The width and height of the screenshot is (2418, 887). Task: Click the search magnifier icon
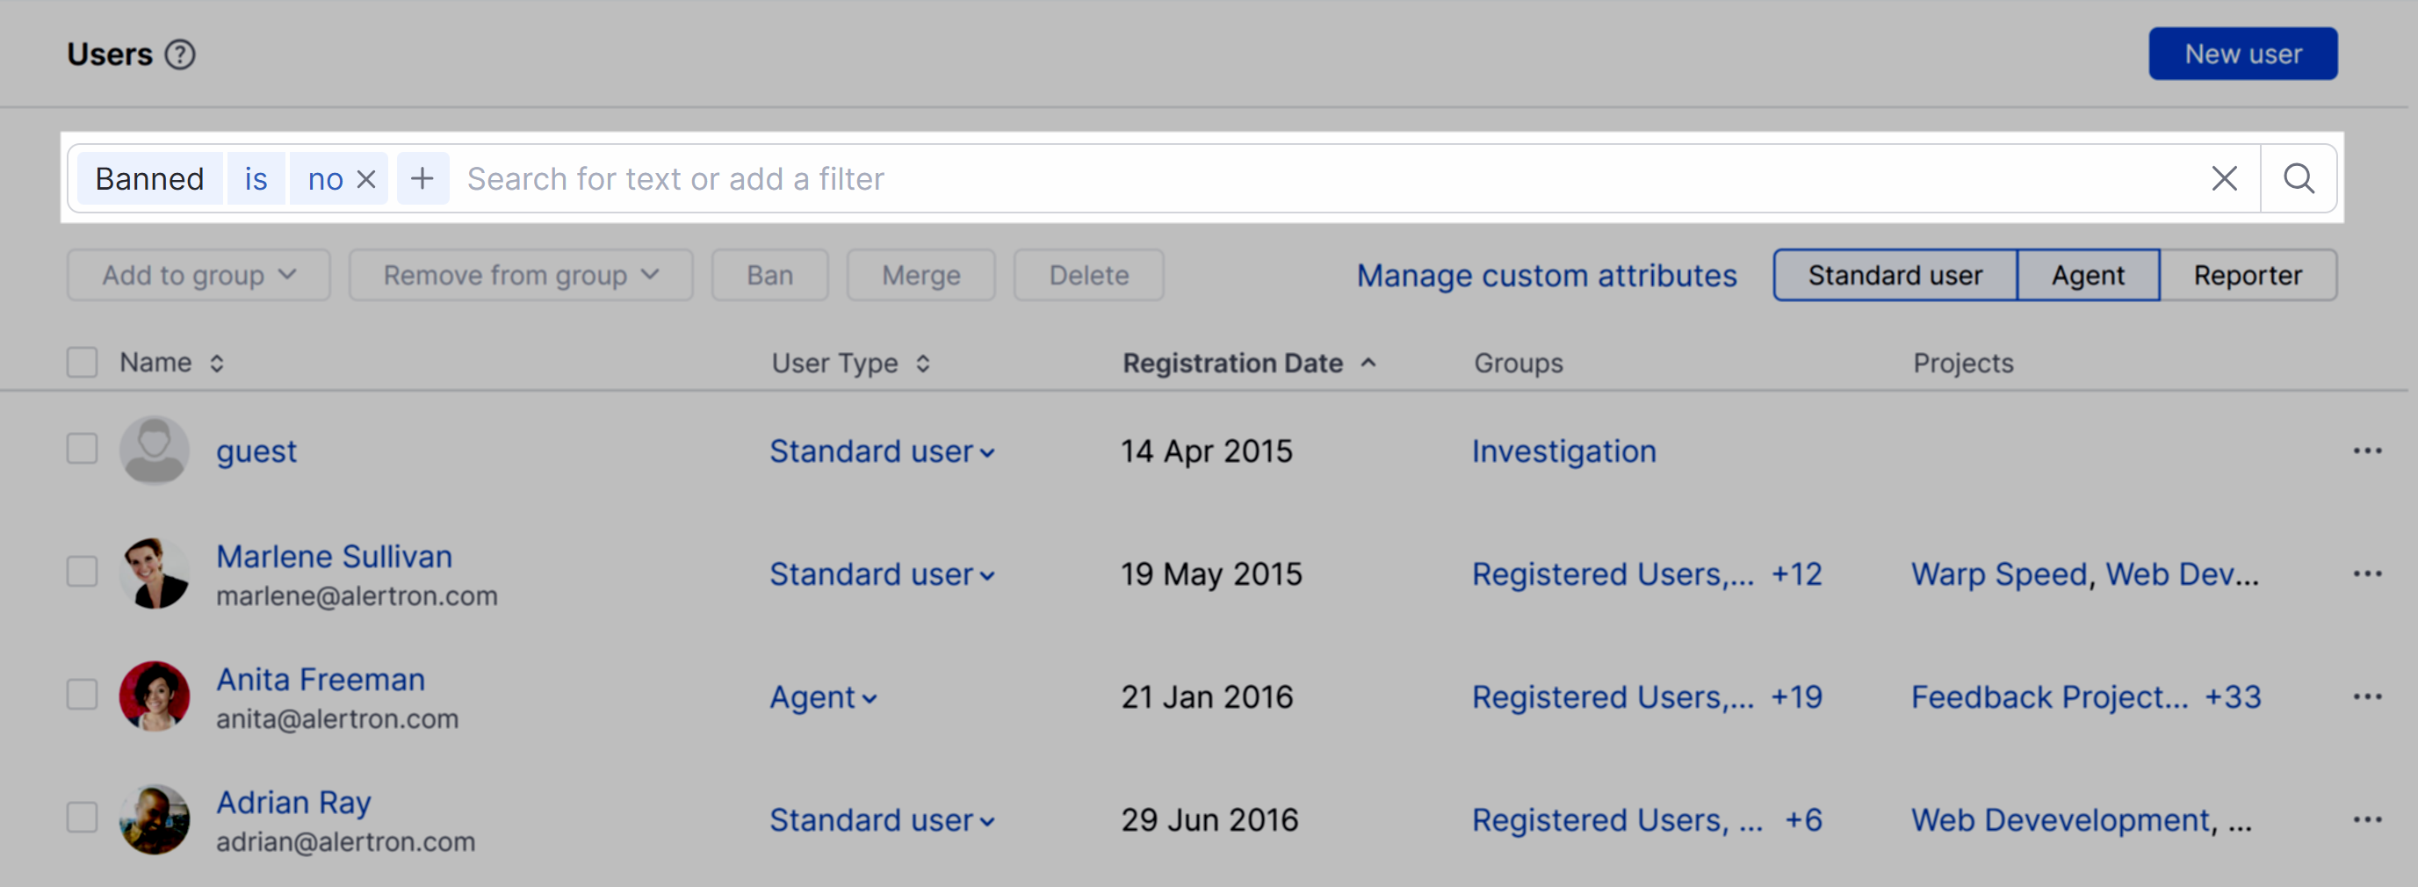2299,177
